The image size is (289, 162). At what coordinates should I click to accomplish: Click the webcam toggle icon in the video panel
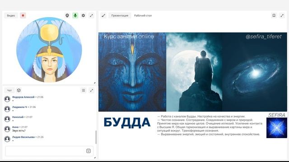point(67,15)
